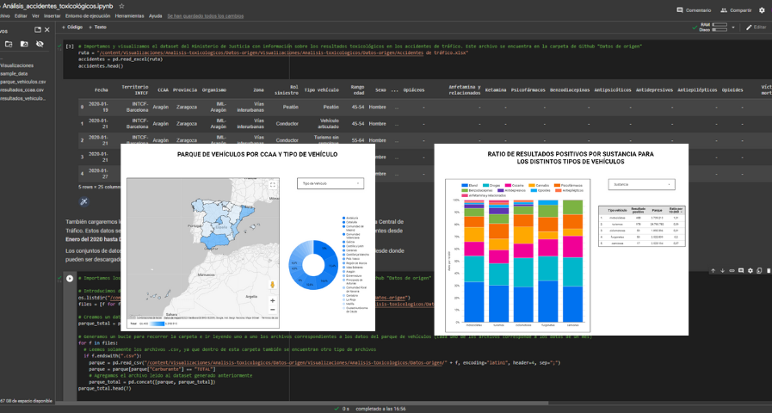
Task: Click the Street View pegman icon
Action: pyautogui.click(x=272, y=285)
